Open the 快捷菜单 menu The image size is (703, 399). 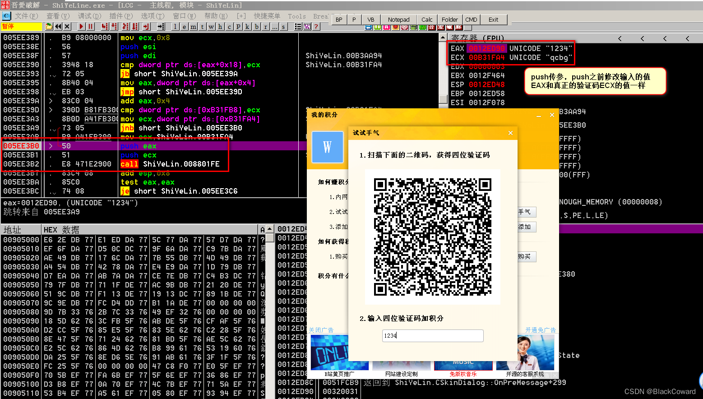[267, 16]
